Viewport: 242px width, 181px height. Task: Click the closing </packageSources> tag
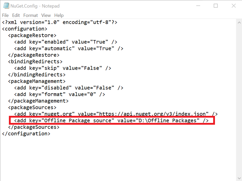coord(34,127)
